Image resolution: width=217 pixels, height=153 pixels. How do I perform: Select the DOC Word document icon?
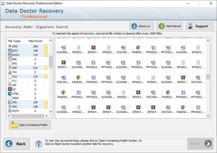(10, 50)
